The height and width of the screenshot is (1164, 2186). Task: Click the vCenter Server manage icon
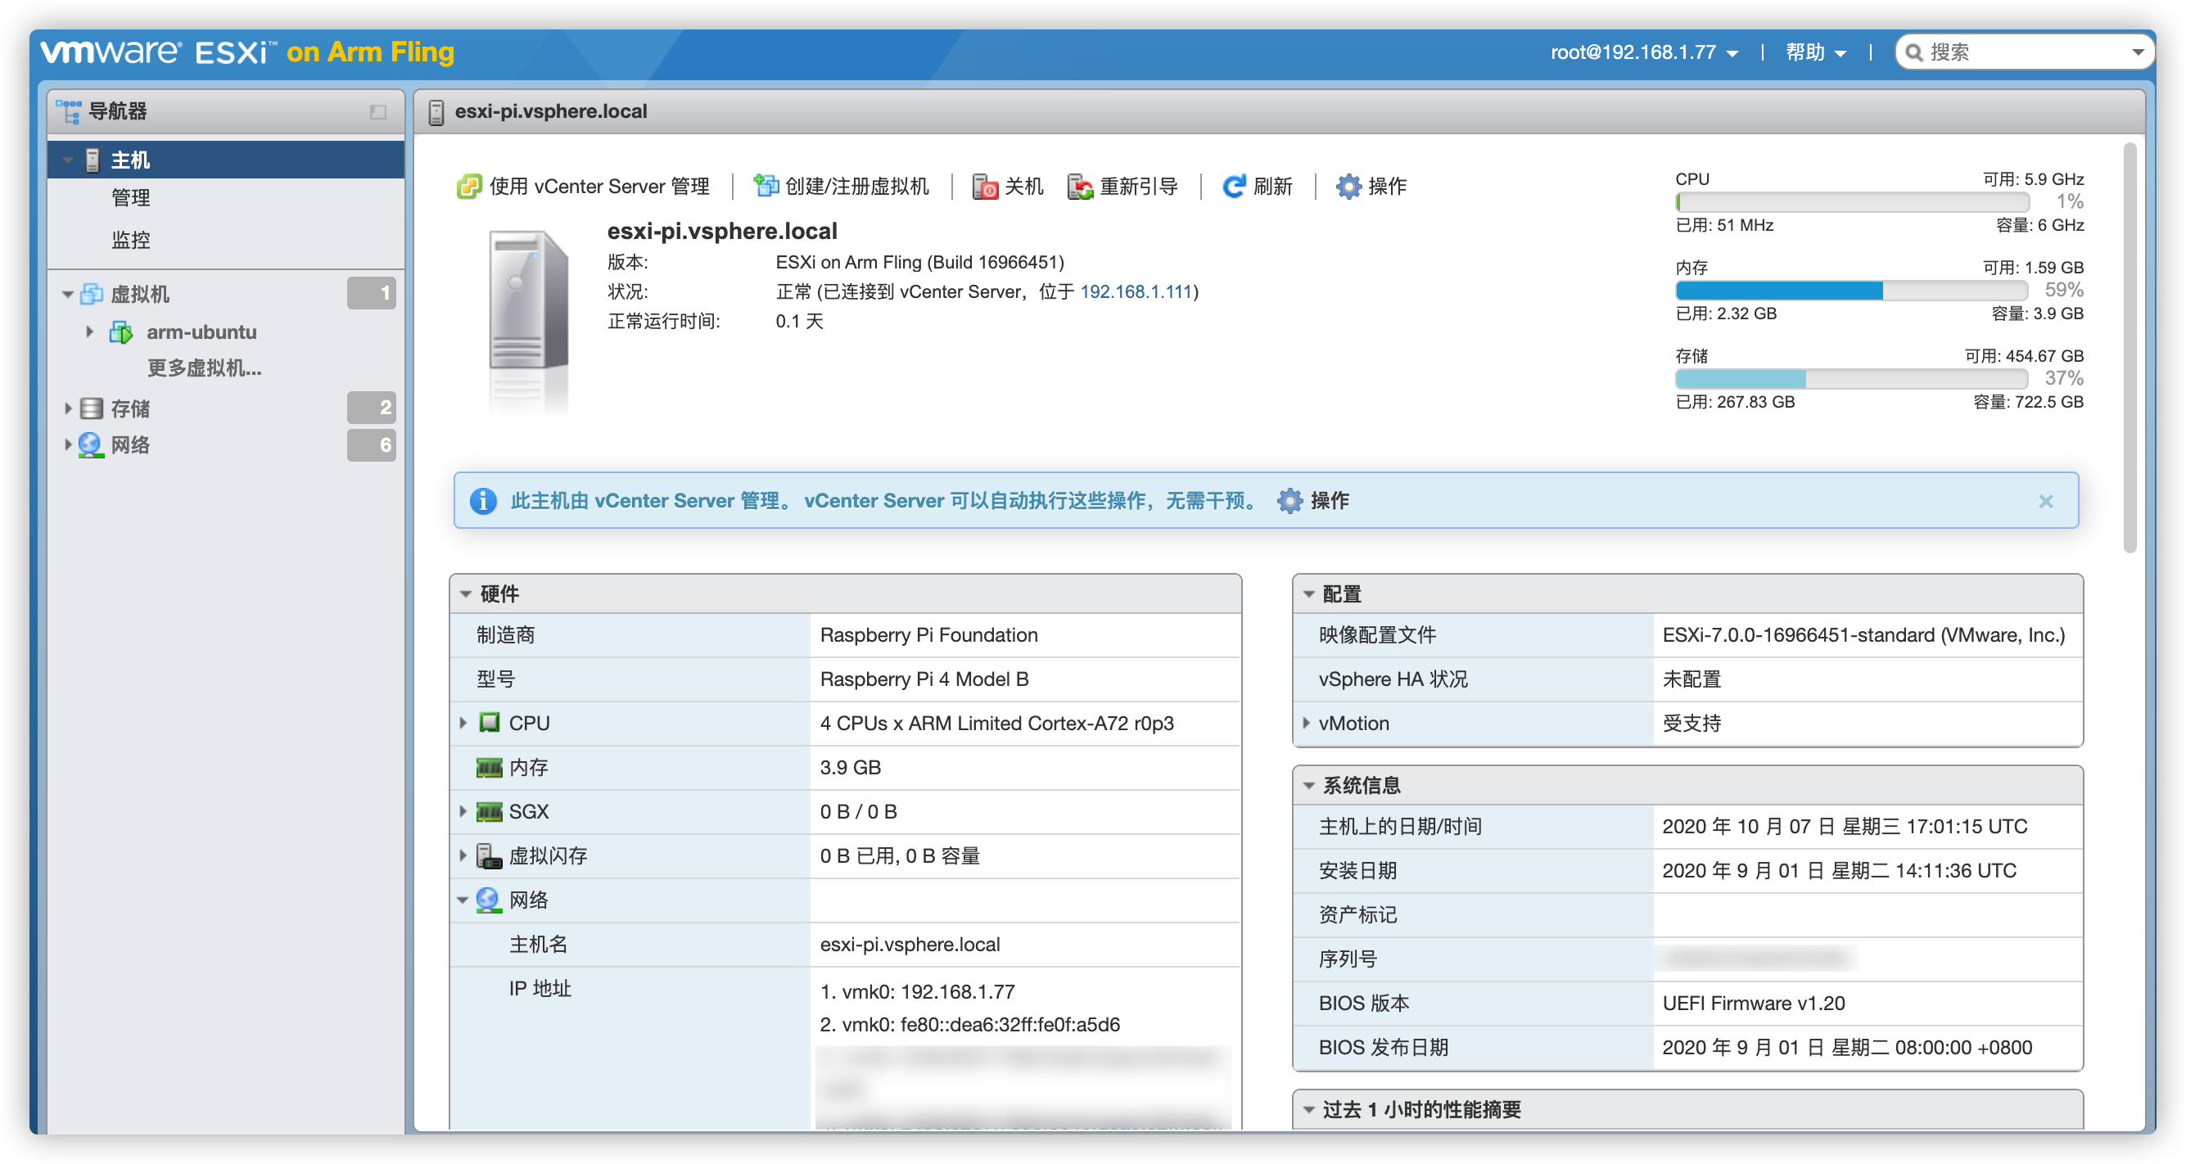tap(468, 186)
